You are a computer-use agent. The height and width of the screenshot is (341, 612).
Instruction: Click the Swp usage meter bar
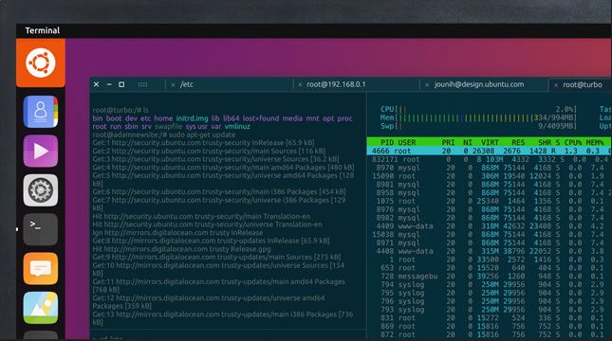point(478,126)
